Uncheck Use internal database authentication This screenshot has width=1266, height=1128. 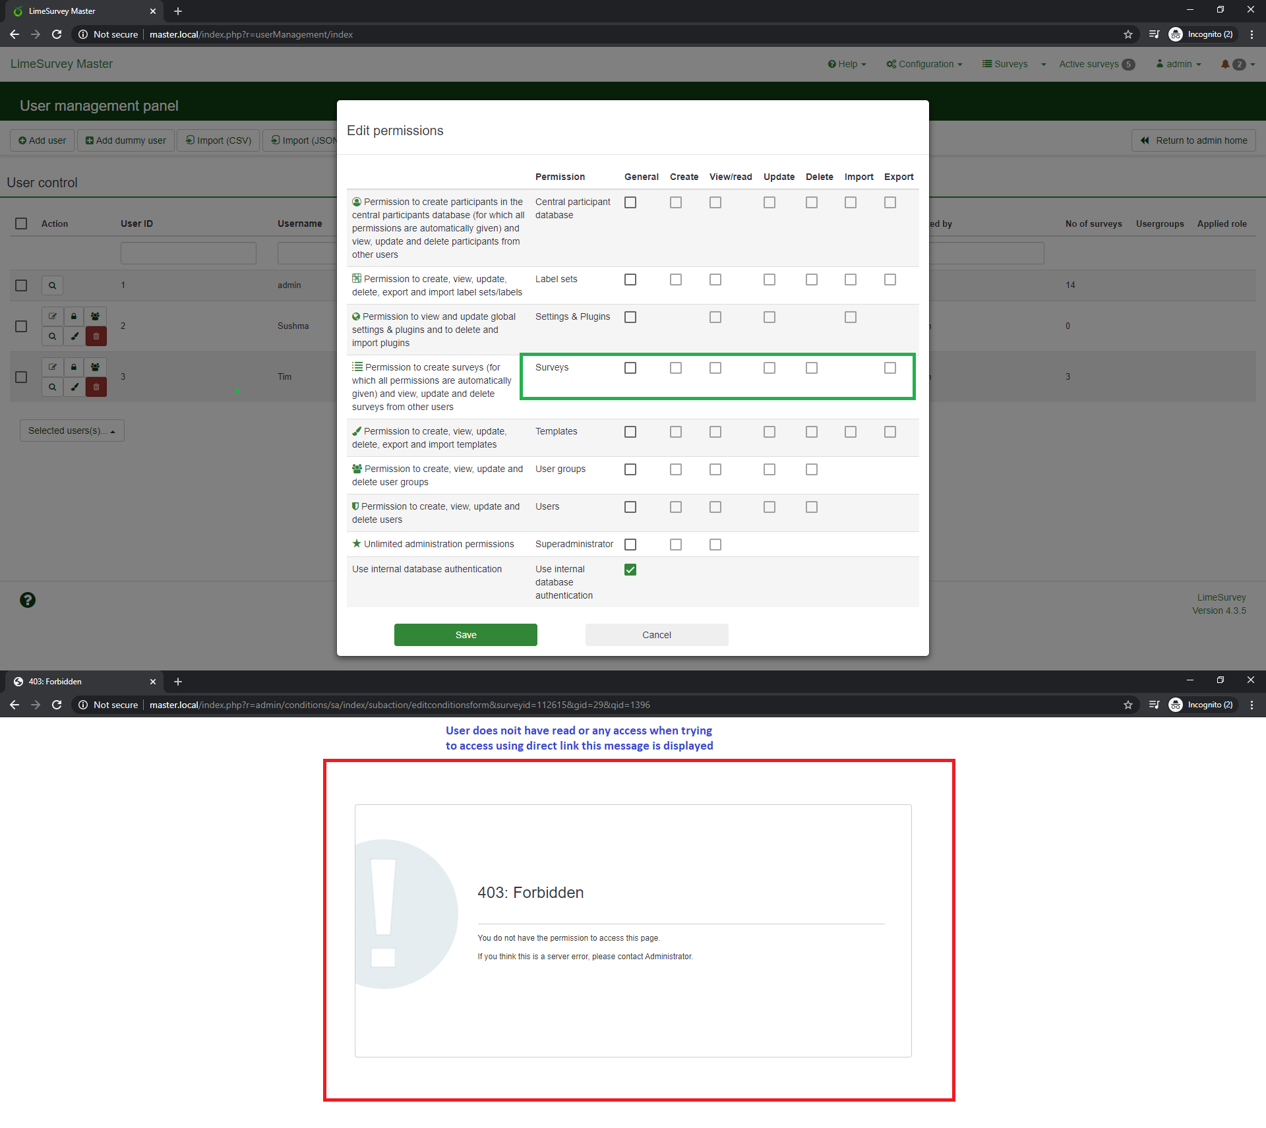[630, 570]
